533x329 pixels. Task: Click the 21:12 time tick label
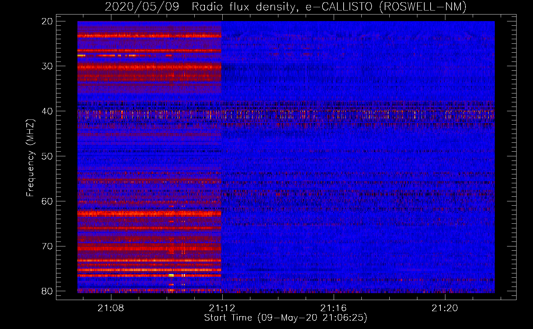point(222,308)
